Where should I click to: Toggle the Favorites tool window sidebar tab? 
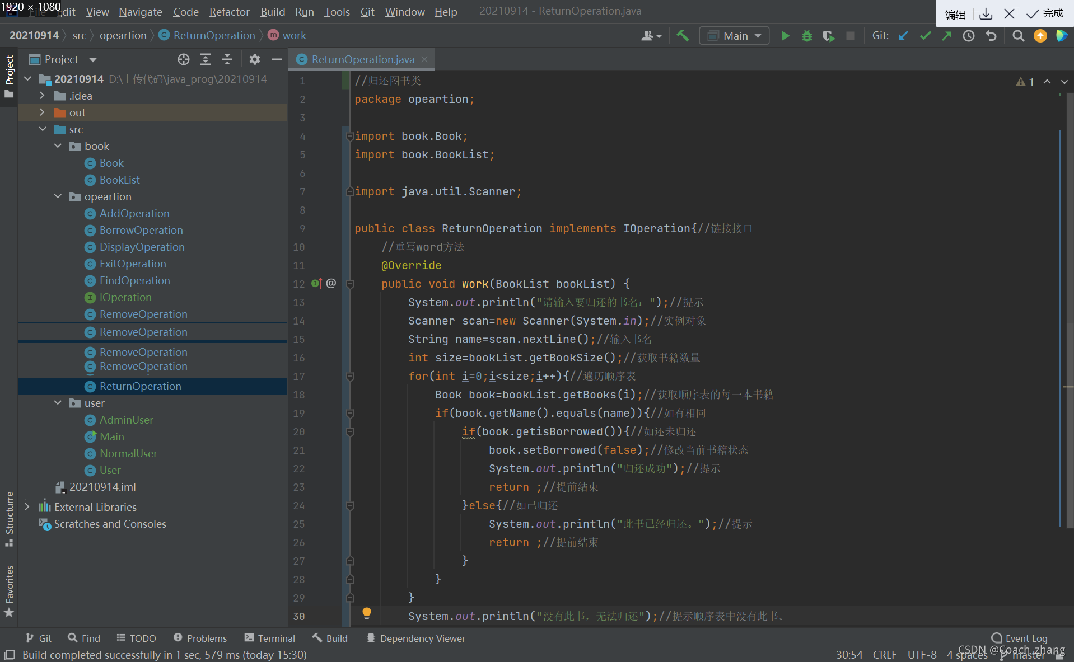[9, 591]
